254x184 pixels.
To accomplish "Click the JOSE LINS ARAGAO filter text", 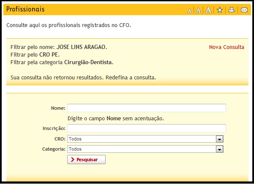I will 82,47.
